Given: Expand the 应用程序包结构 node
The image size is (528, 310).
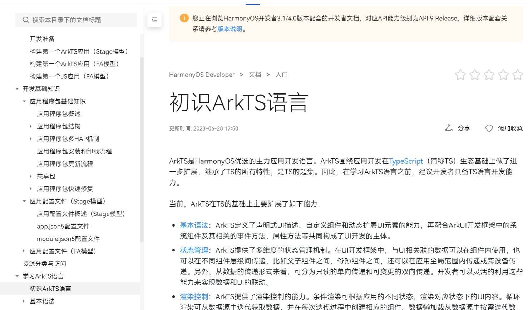Looking at the screenshot, I should coord(31,126).
